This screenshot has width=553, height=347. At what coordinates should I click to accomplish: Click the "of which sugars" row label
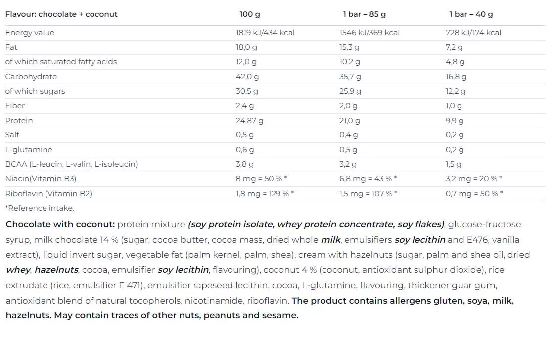pos(35,91)
